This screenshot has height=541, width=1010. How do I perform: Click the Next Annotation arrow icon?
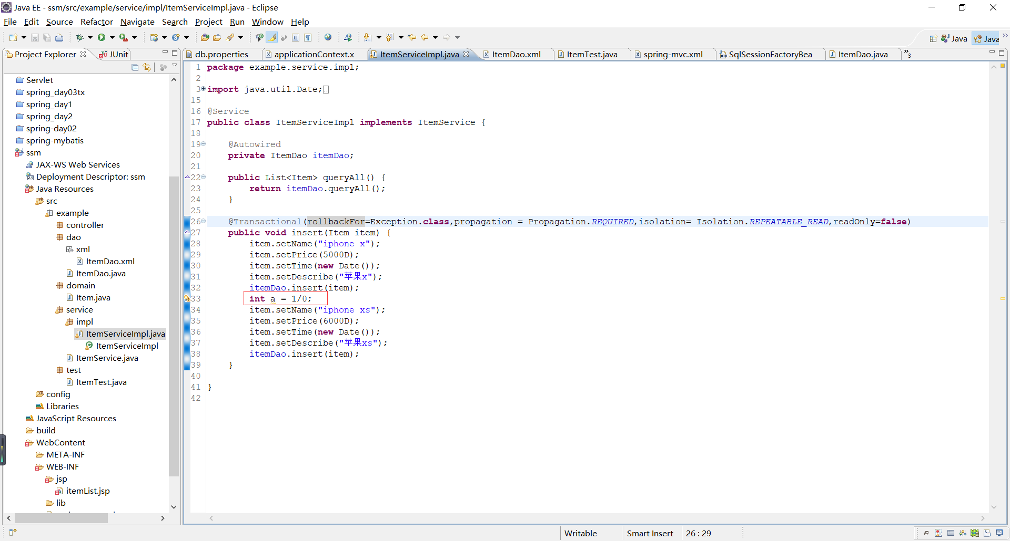tap(368, 37)
